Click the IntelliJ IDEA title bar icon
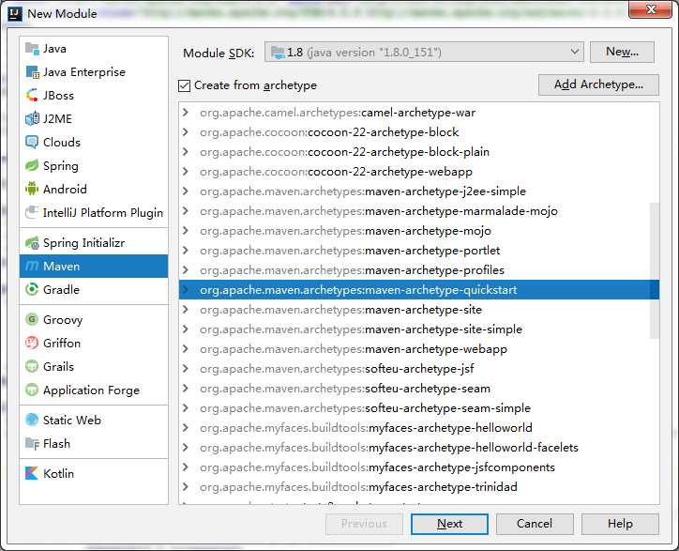679x551 pixels. coord(15,14)
